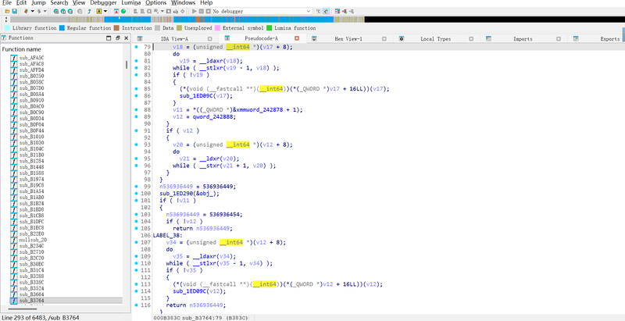Close the Local Types tab

pos(471,38)
